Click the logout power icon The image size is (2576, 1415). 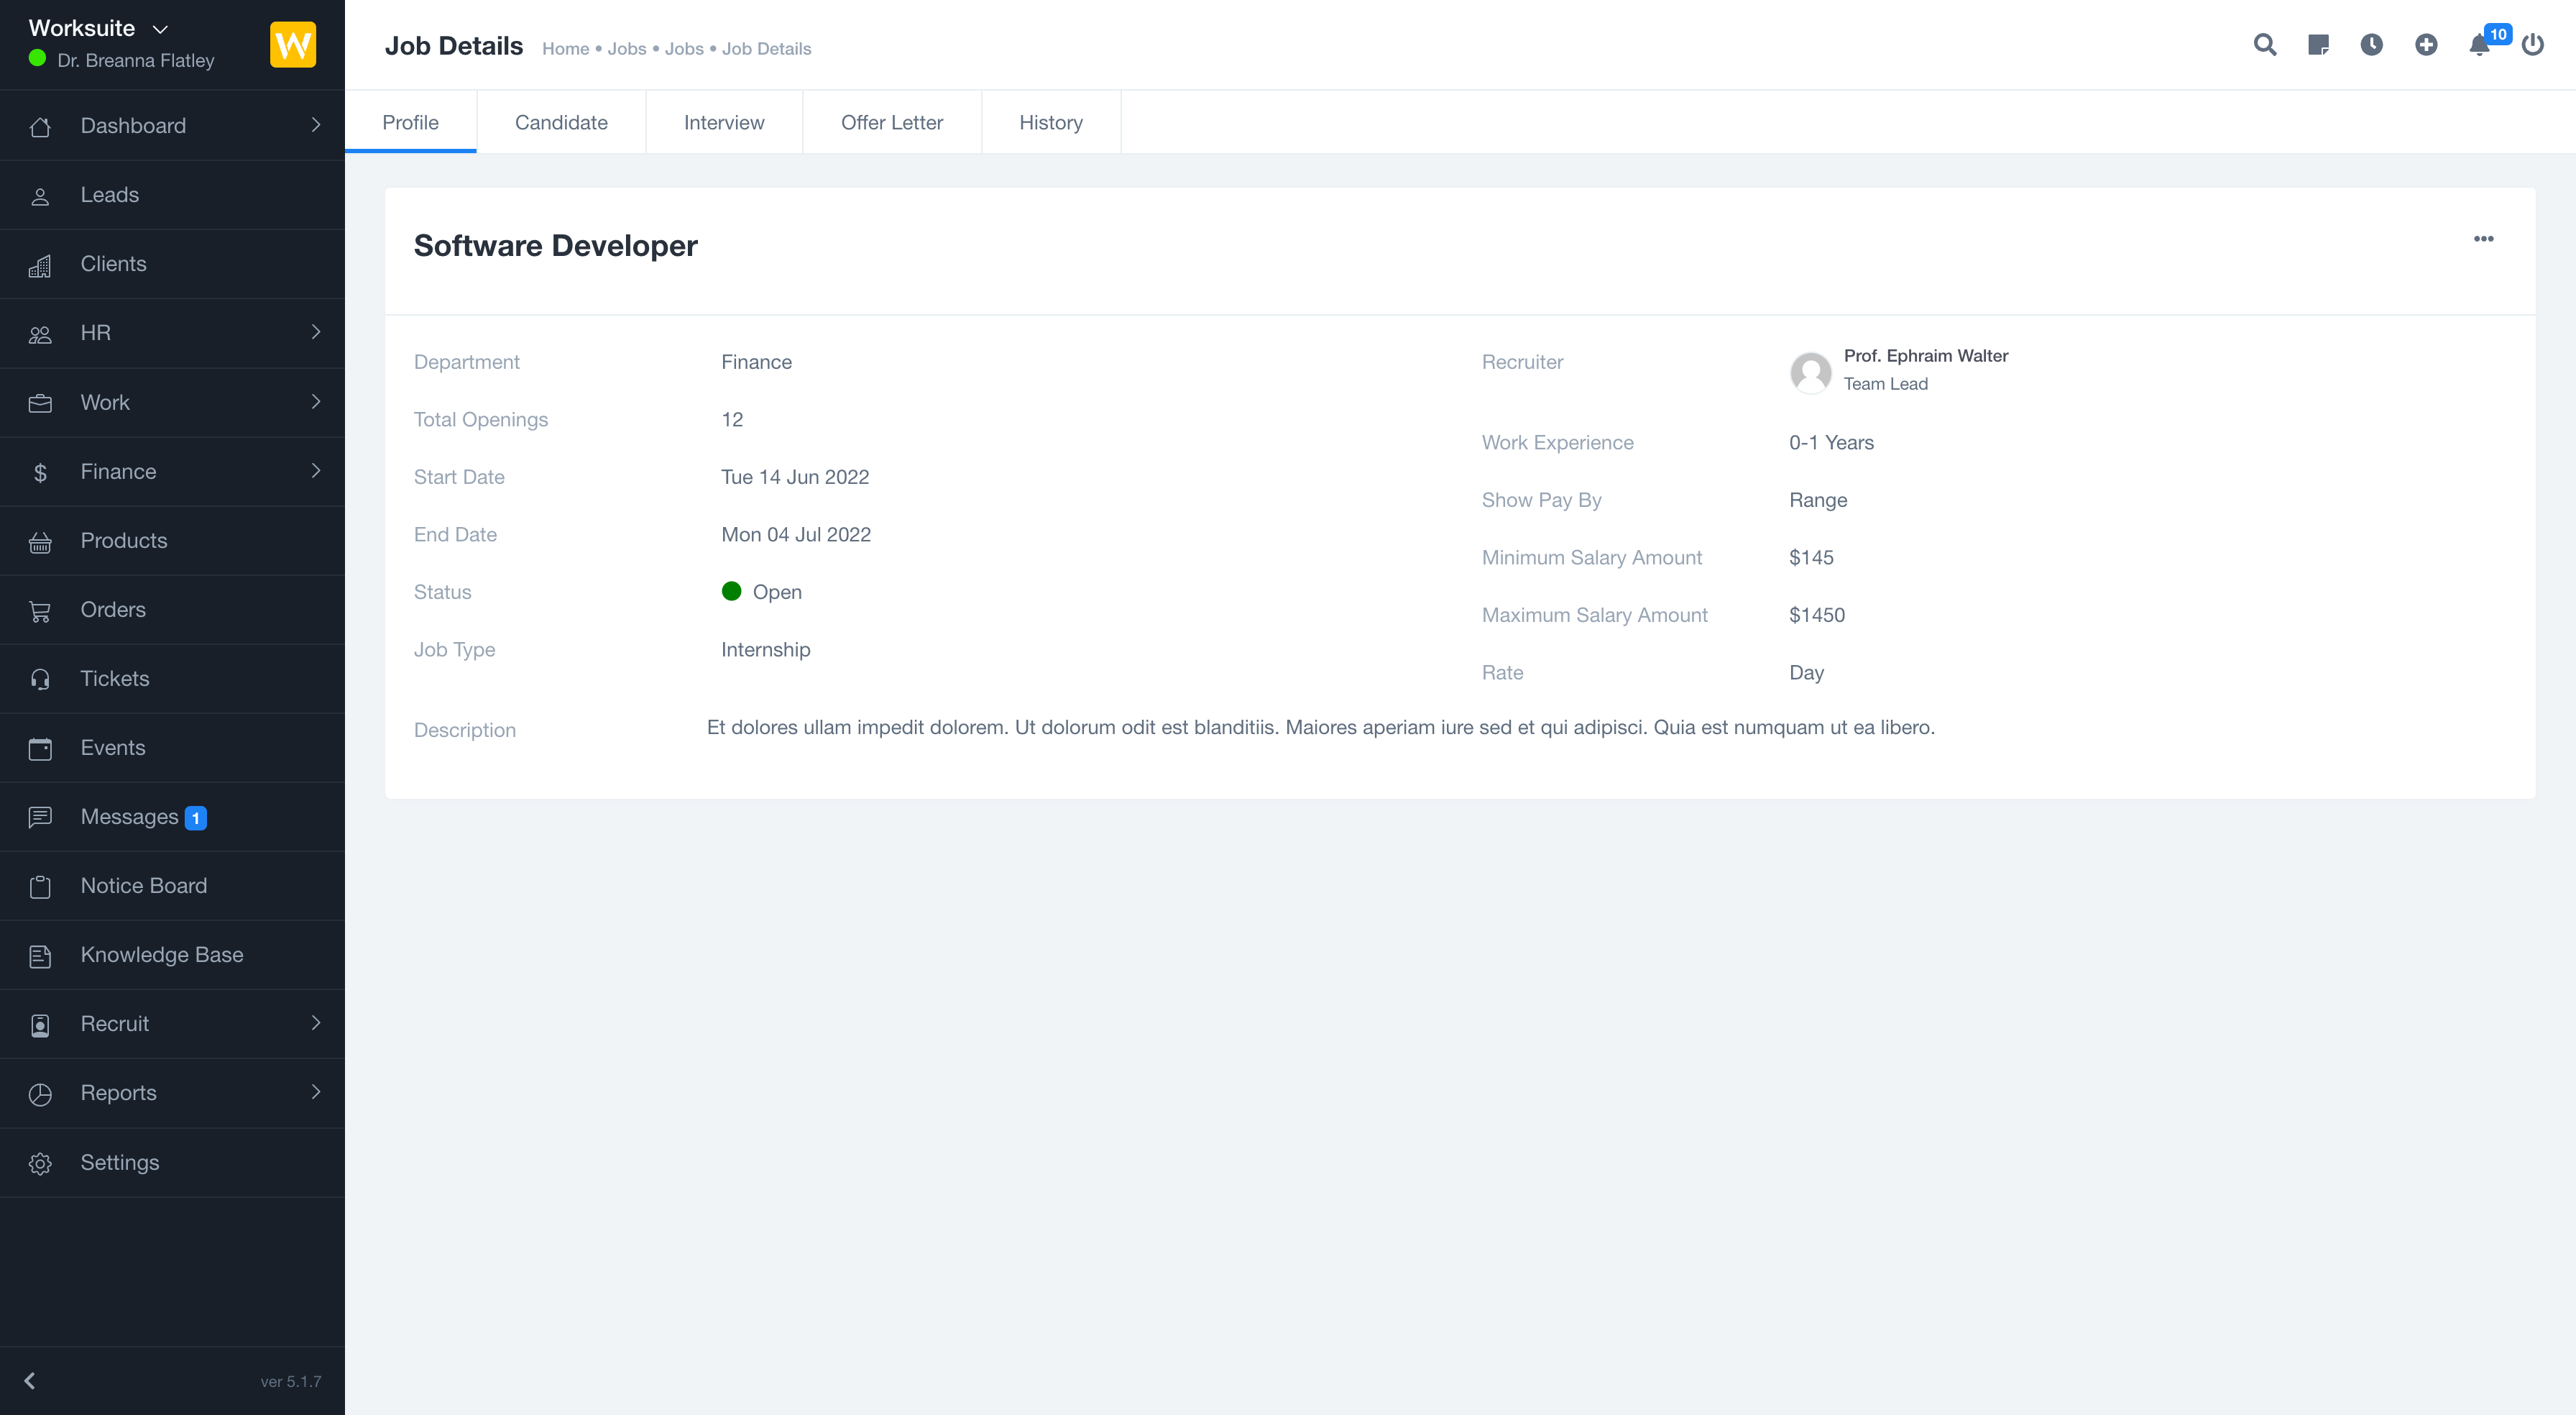(2532, 45)
